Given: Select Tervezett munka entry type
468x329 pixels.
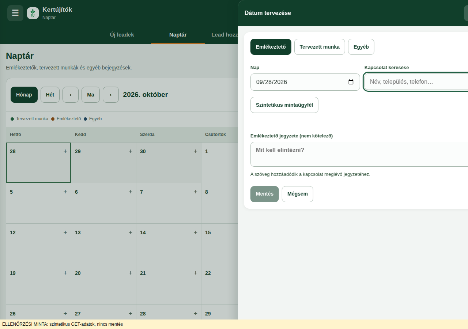Looking at the screenshot, I should pyautogui.click(x=320, y=47).
